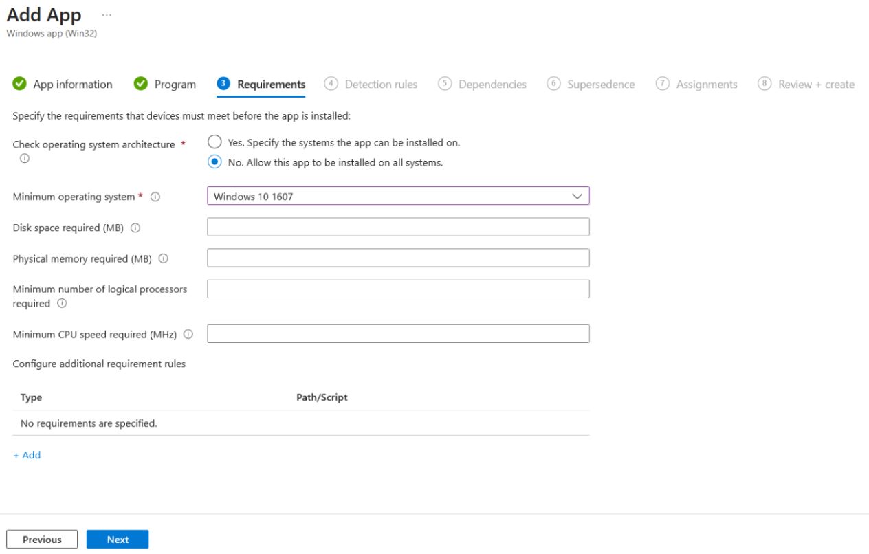Select No to allow all systems
The image size is (869, 554).
214,163
